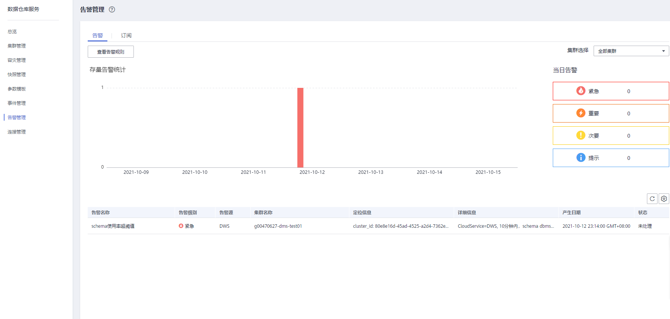This screenshot has height=319, width=670.
Task: Click the help question mark icon beside 告警管理
Action: [112, 9]
